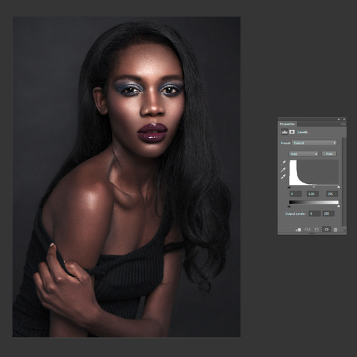Switch to the Properties tab
357x357 pixels.
[288, 124]
